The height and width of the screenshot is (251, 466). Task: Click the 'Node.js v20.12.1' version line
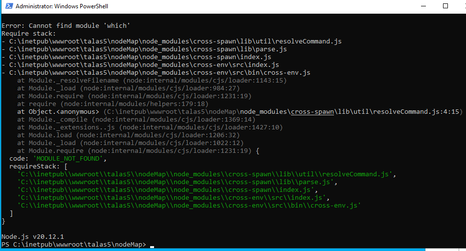[x=33, y=236]
